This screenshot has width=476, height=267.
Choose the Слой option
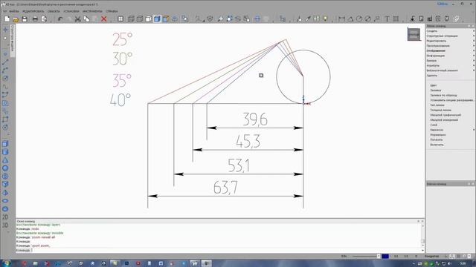click(434, 125)
